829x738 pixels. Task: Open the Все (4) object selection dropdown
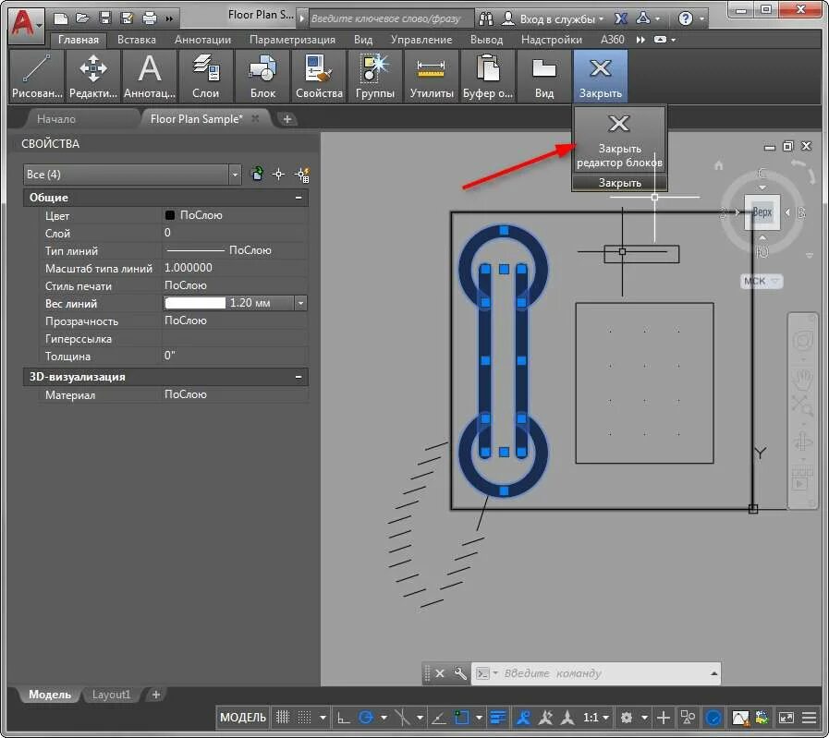coord(132,175)
